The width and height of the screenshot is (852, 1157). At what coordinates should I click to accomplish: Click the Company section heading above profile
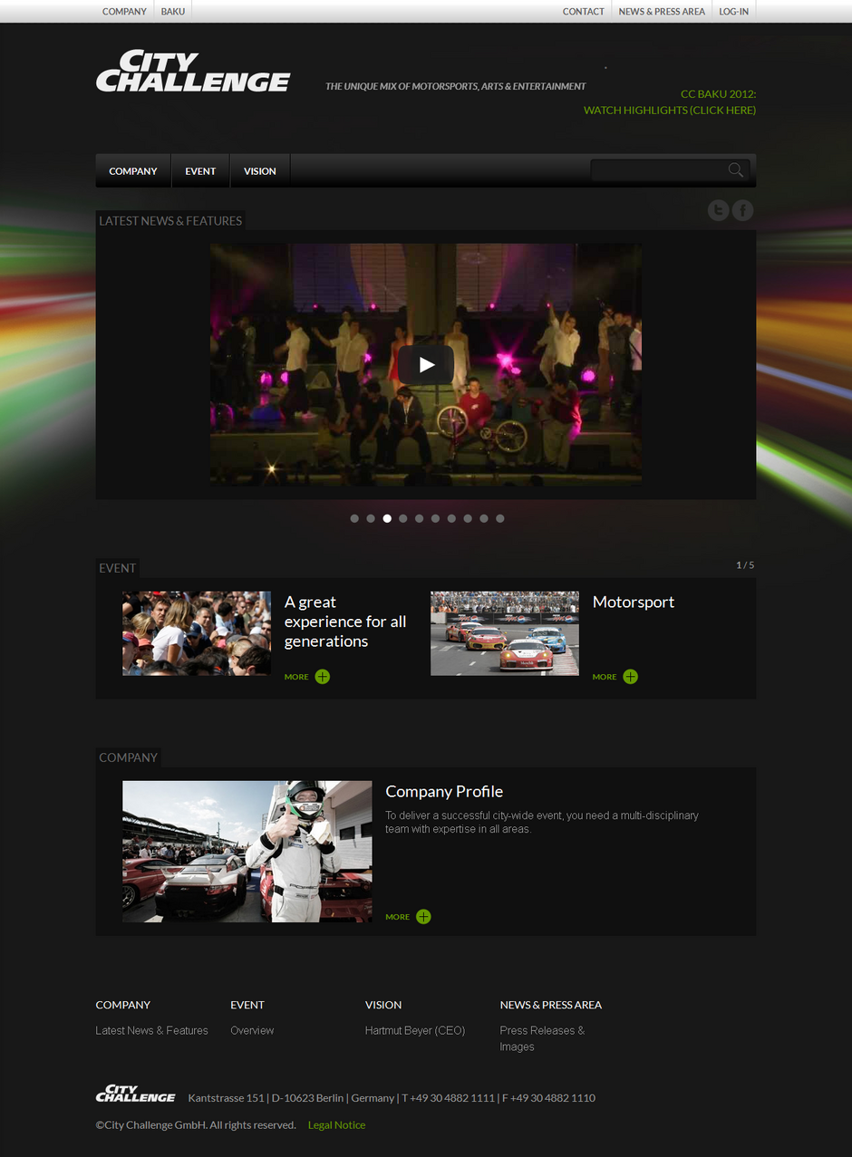(x=129, y=757)
